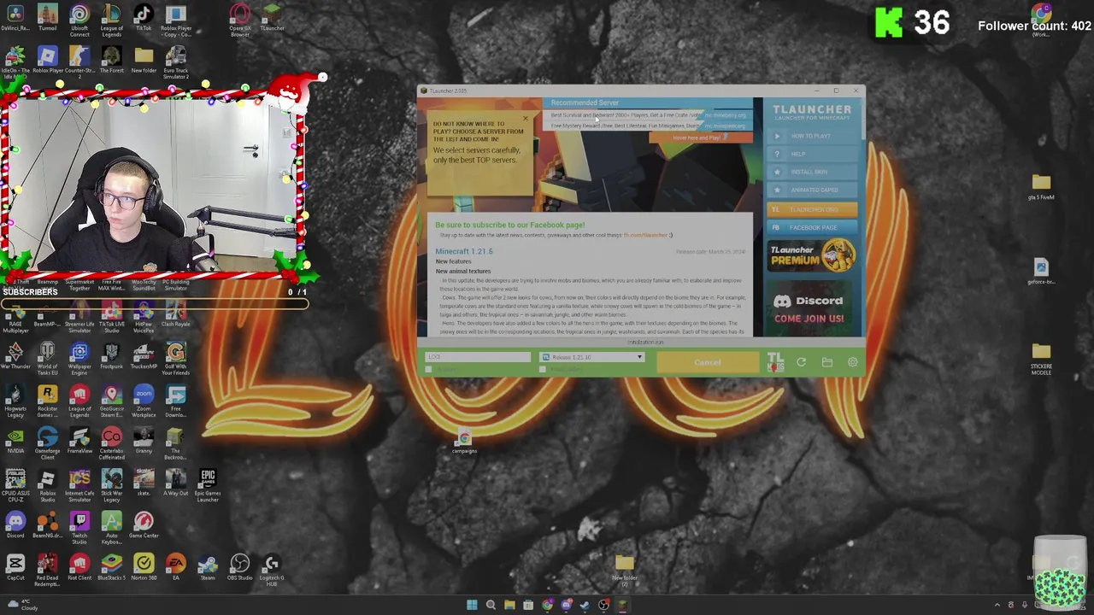Open Counter-Strike 2 desktop icon
1094x615 pixels.
click(x=79, y=62)
